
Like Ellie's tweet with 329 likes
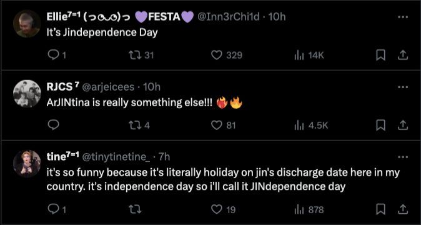(x=227, y=55)
